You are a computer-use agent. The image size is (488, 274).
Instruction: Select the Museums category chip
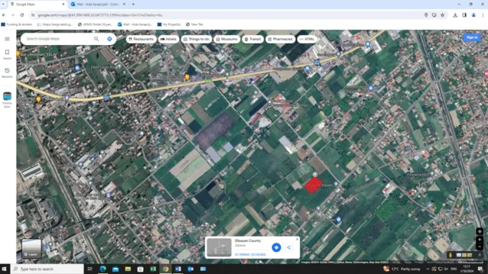[x=227, y=39]
